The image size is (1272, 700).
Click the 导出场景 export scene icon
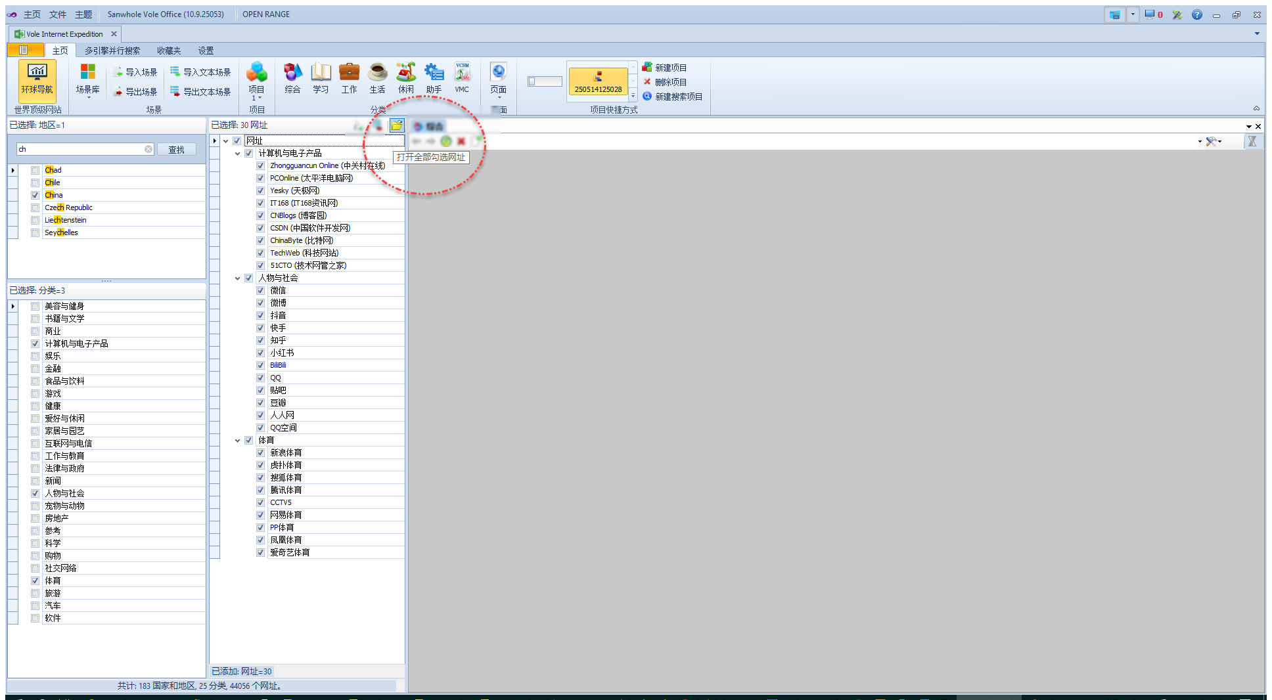(118, 92)
